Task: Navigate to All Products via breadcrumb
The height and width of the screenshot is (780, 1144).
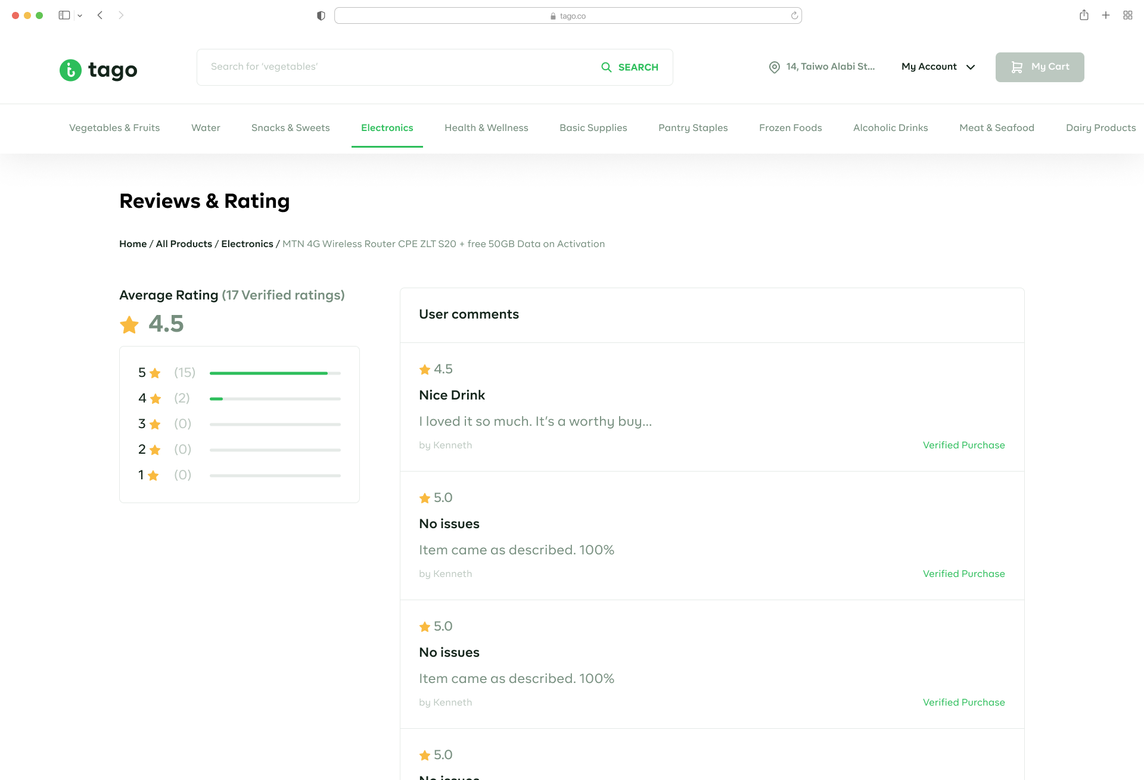Action: click(x=184, y=244)
